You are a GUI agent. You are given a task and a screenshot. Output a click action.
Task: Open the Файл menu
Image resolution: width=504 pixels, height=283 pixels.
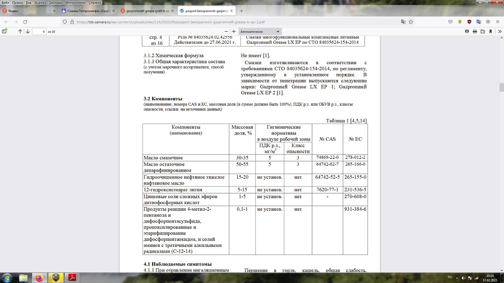pyautogui.click(x=5, y=3)
